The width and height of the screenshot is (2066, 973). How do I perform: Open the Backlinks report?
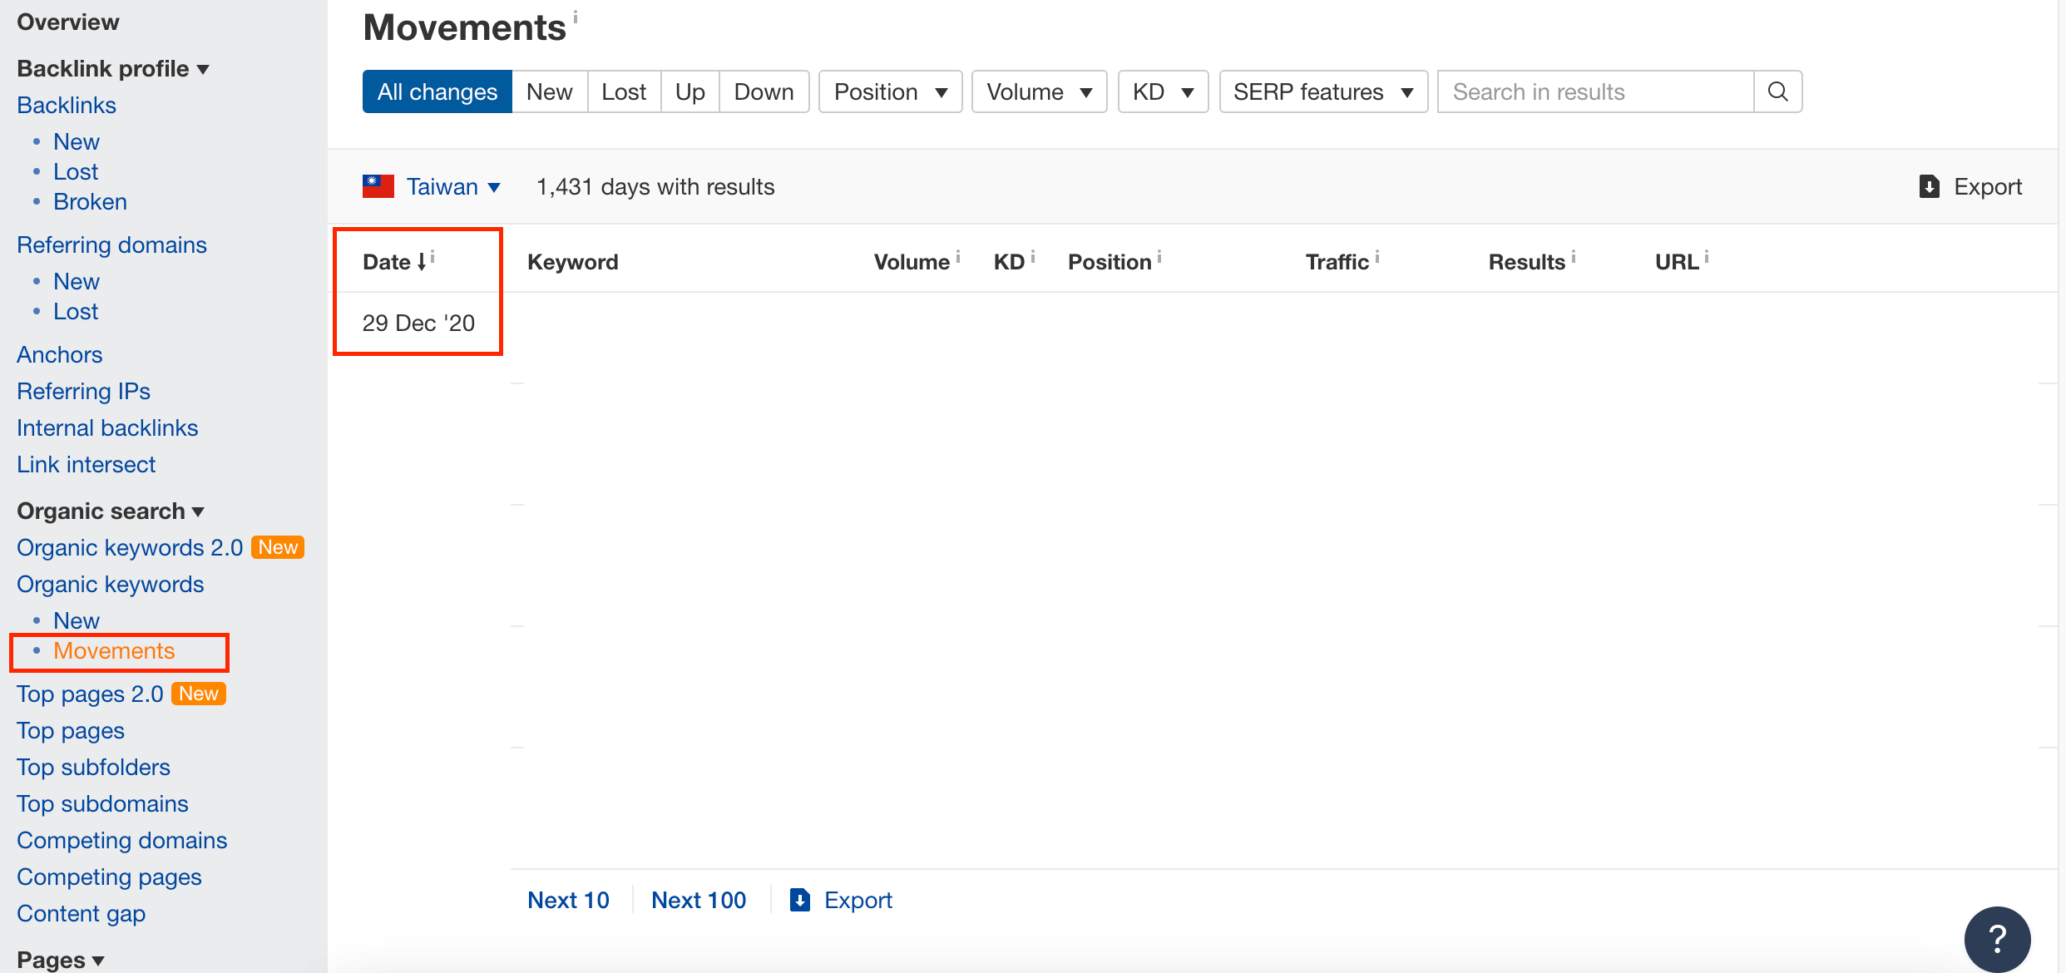point(67,105)
